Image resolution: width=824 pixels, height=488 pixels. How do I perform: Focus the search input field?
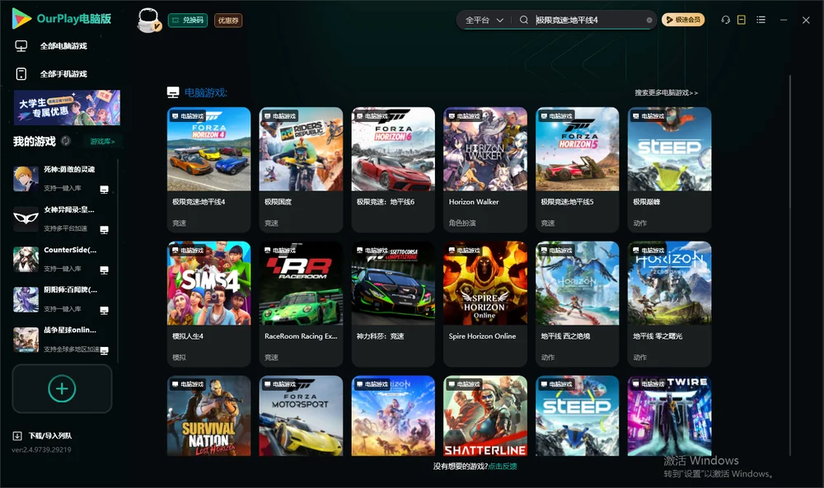(589, 20)
